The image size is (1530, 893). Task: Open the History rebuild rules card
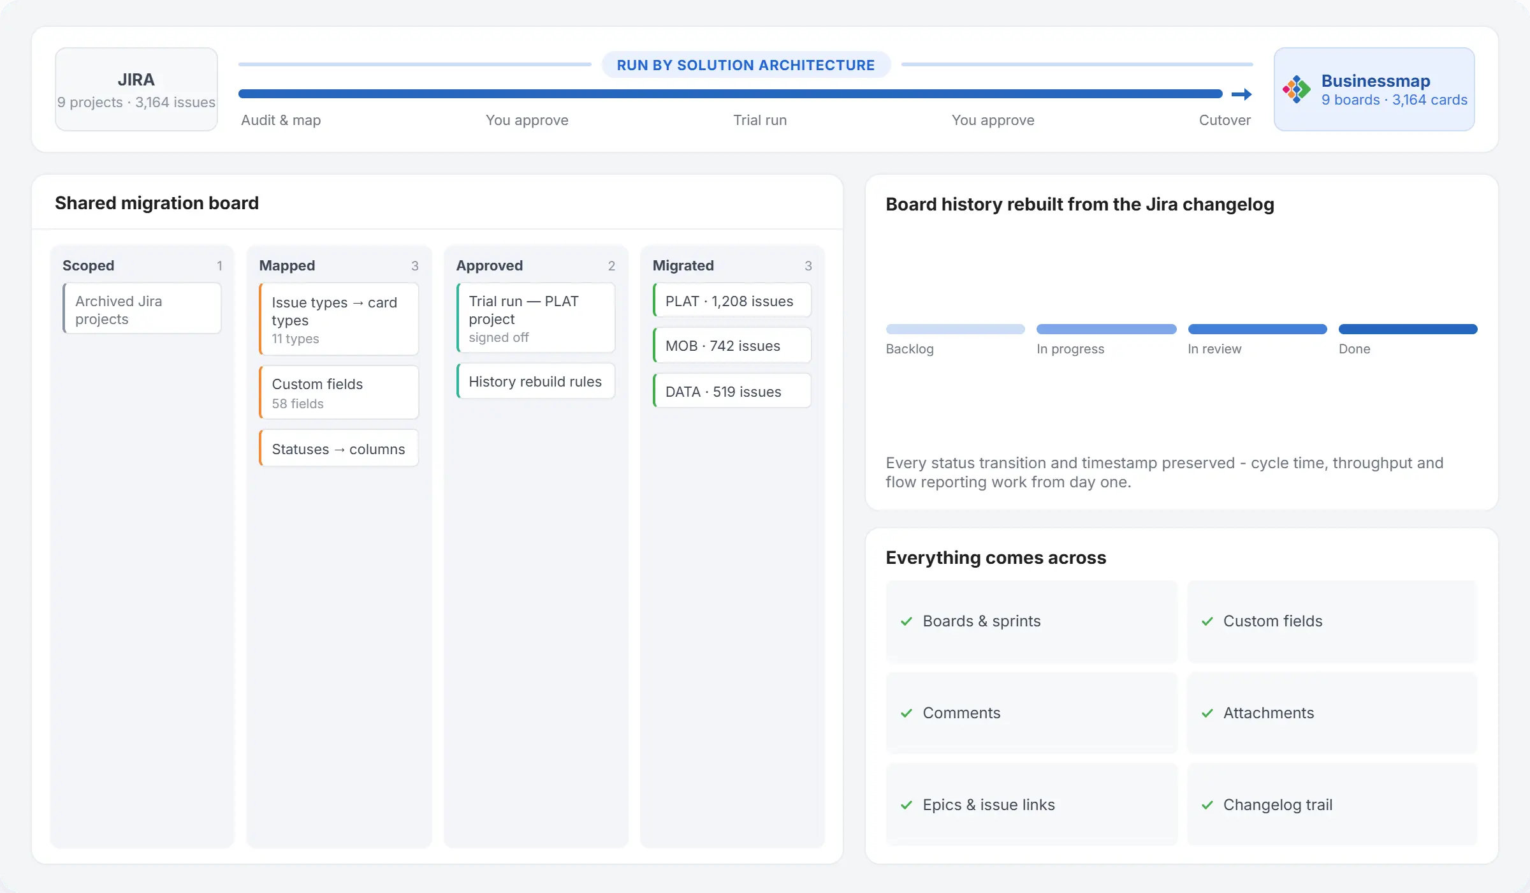coord(535,381)
